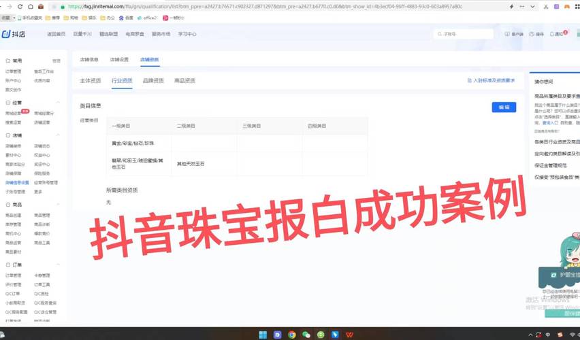This screenshot has width=580, height=340.
Task: Click 管理 beside 常用 in sidebar
Action: click(x=57, y=61)
